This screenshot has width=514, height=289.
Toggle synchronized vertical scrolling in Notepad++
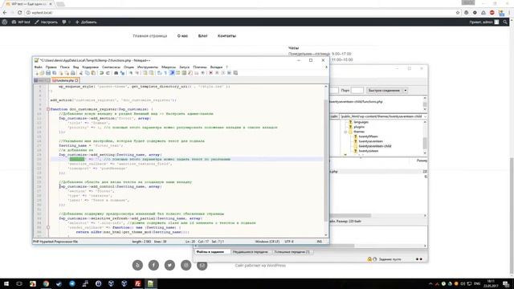pos(145,73)
